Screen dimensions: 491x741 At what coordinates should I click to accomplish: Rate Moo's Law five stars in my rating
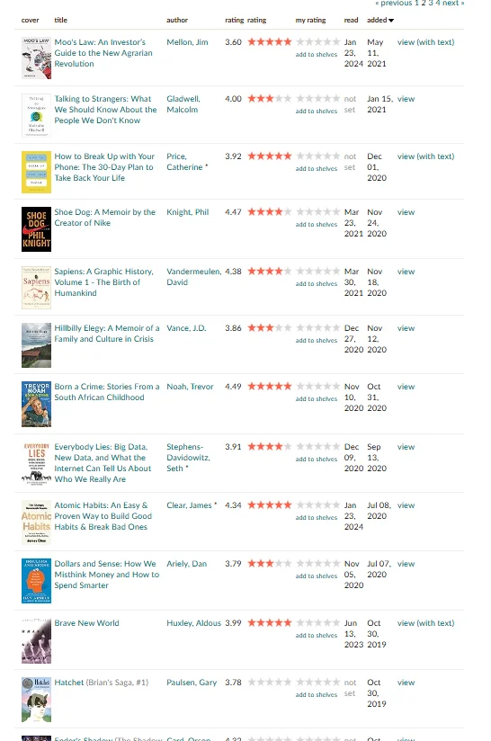pyautogui.click(x=335, y=42)
